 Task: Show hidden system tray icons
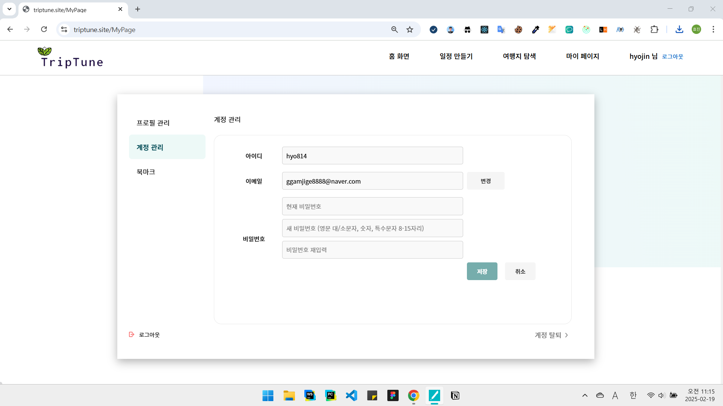[585, 395]
